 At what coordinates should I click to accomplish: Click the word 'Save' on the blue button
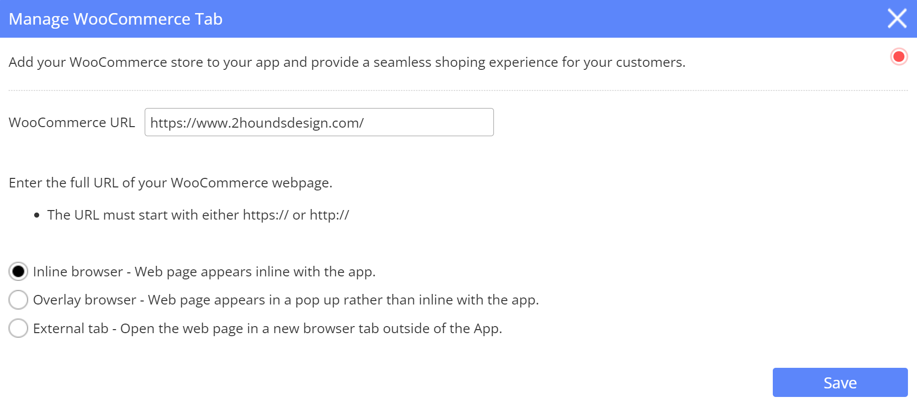click(x=840, y=383)
